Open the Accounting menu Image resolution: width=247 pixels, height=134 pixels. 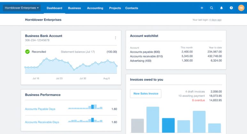coord(95,8)
